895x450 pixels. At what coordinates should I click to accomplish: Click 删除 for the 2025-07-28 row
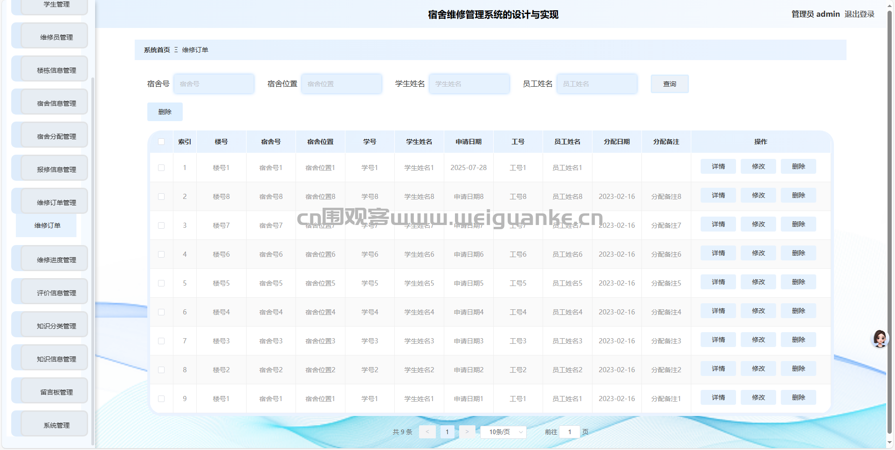pos(799,166)
